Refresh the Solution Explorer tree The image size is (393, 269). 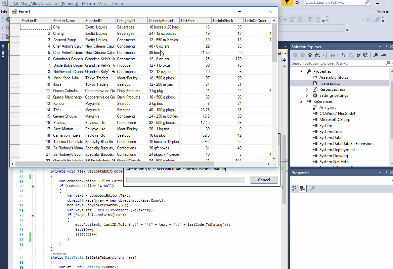[351, 55]
